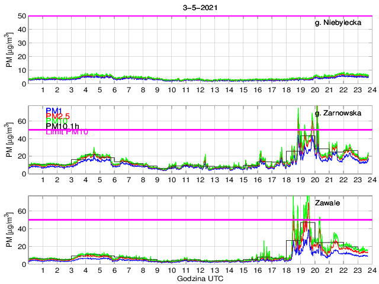Click the magenta limit line in Zawale plot

click(178, 220)
